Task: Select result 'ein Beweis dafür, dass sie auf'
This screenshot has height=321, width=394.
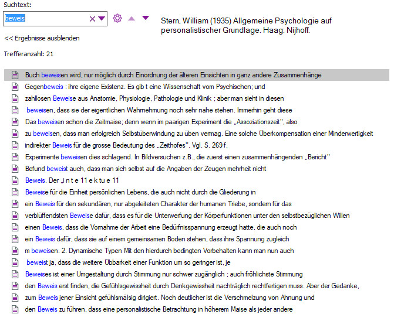Action: (157, 239)
